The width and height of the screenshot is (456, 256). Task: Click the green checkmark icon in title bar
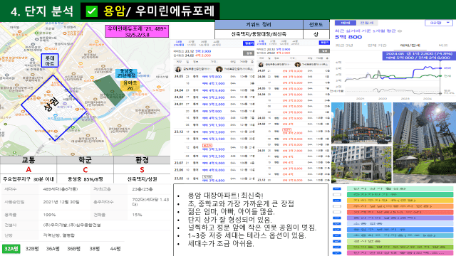point(91,11)
